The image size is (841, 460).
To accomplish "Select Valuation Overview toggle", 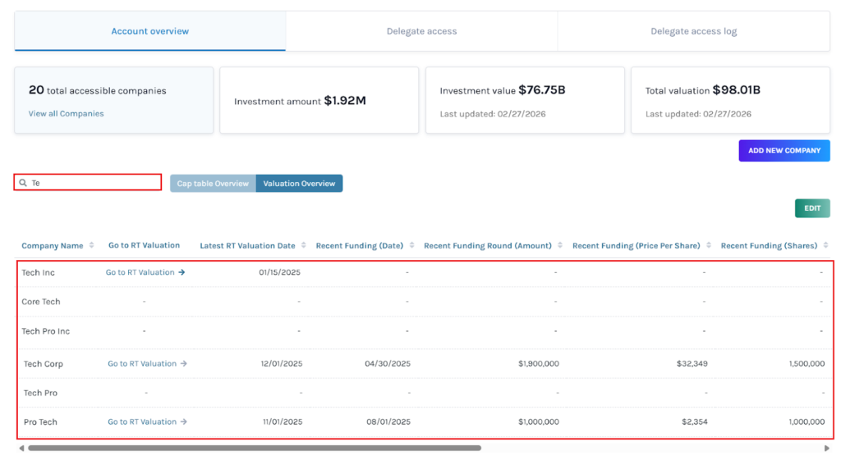I will [299, 184].
